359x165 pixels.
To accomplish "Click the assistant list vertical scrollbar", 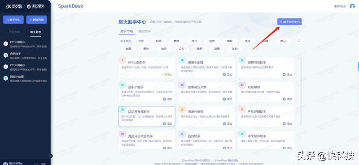I will [301, 91].
